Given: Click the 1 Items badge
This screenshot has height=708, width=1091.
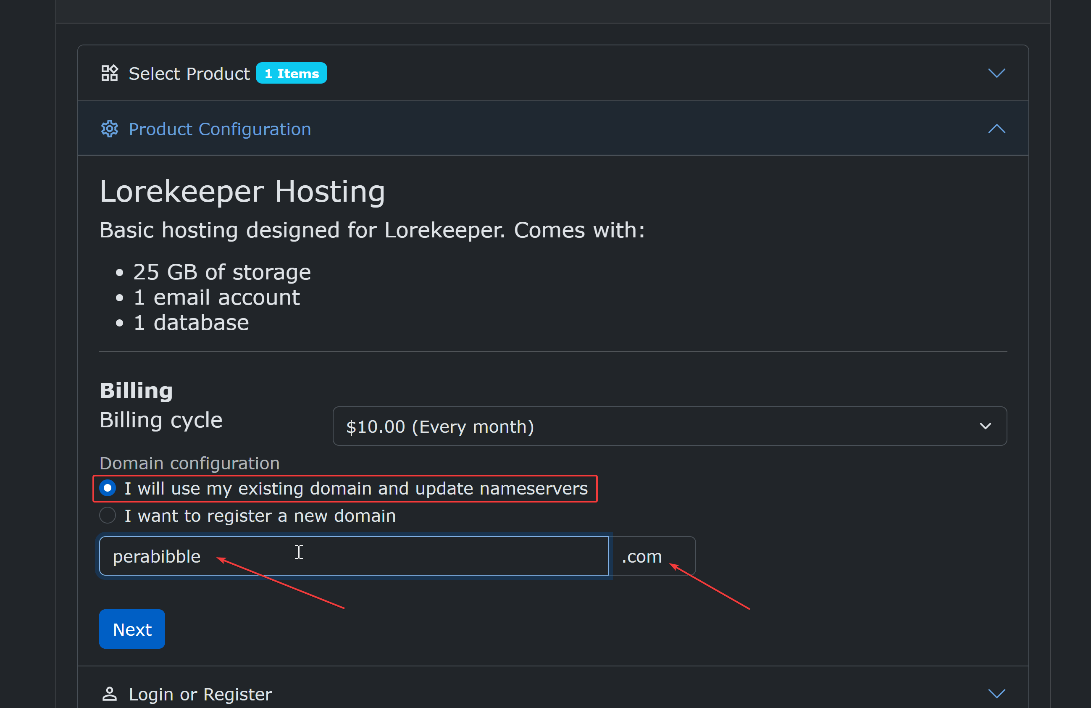Looking at the screenshot, I should pos(291,74).
